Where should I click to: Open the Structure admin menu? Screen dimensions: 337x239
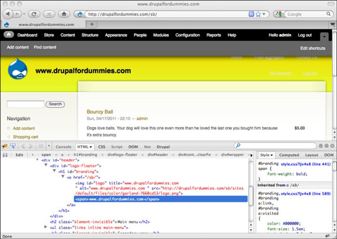pos(90,35)
